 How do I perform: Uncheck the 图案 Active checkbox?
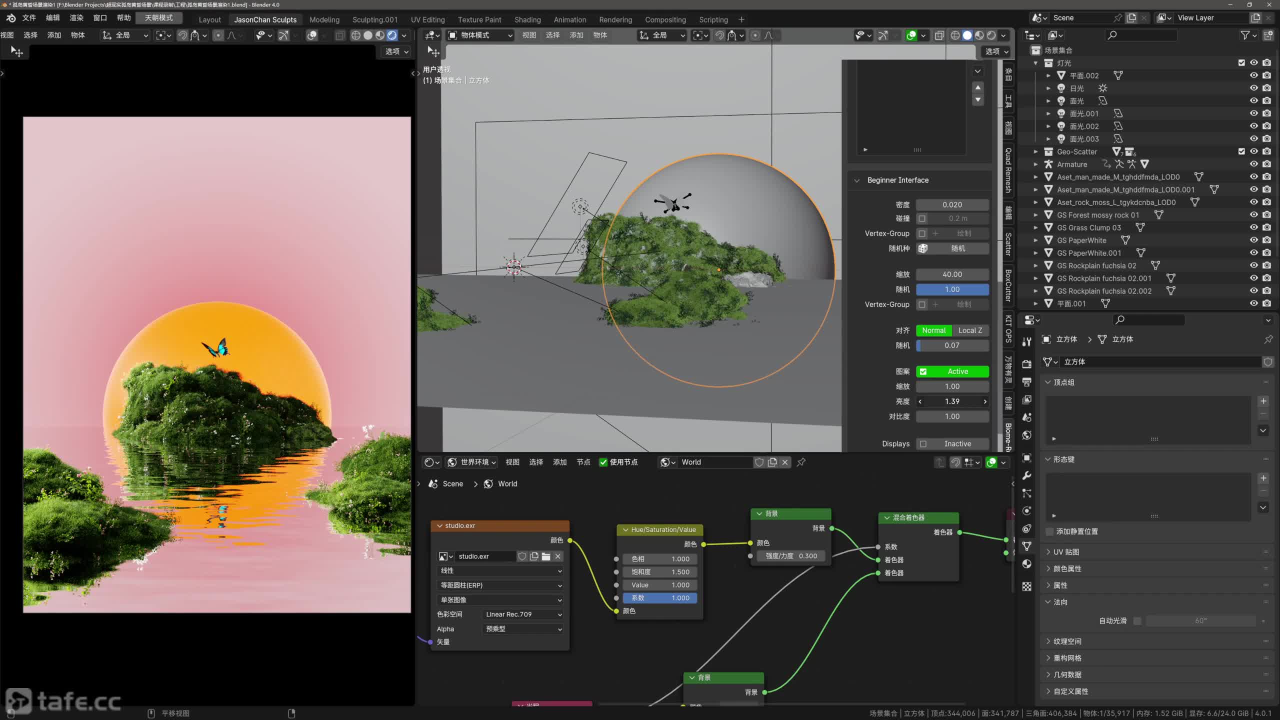pos(923,371)
